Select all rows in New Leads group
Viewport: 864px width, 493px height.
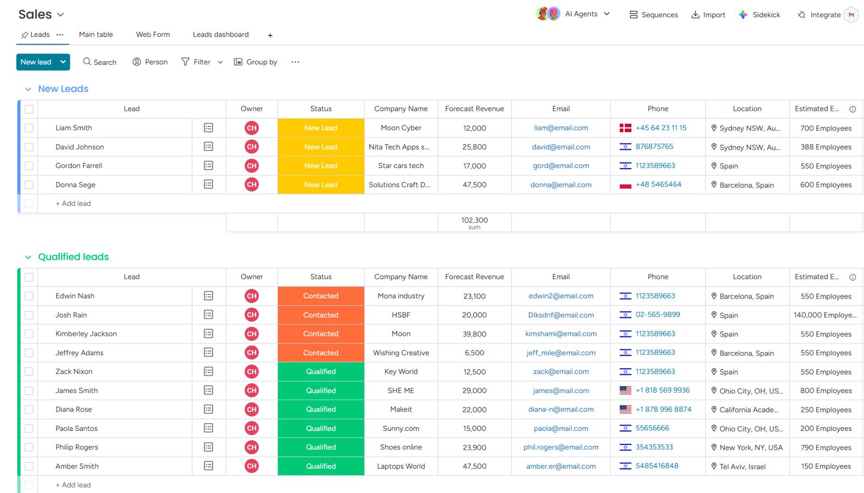[x=29, y=109]
